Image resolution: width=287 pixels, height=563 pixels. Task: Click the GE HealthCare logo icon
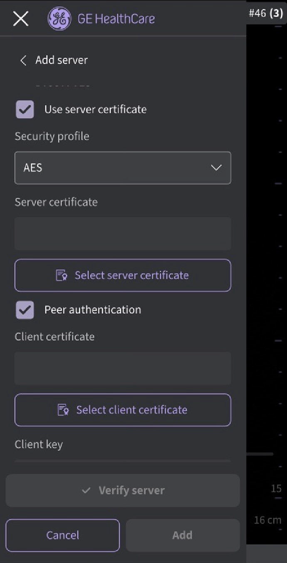(x=59, y=19)
